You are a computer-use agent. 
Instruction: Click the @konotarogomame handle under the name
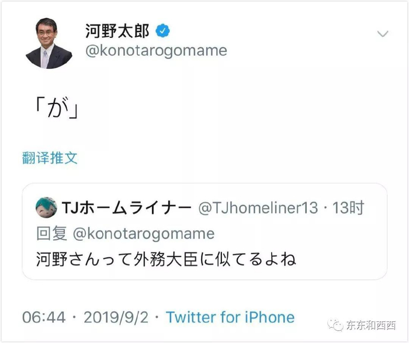click(156, 51)
